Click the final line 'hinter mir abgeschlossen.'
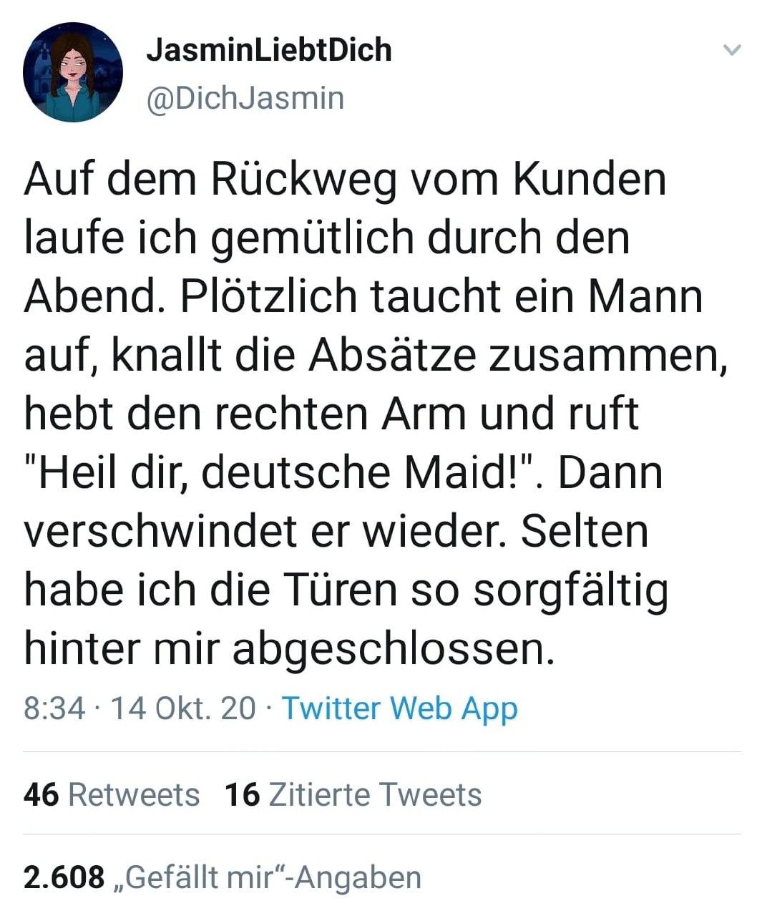 coord(290,649)
